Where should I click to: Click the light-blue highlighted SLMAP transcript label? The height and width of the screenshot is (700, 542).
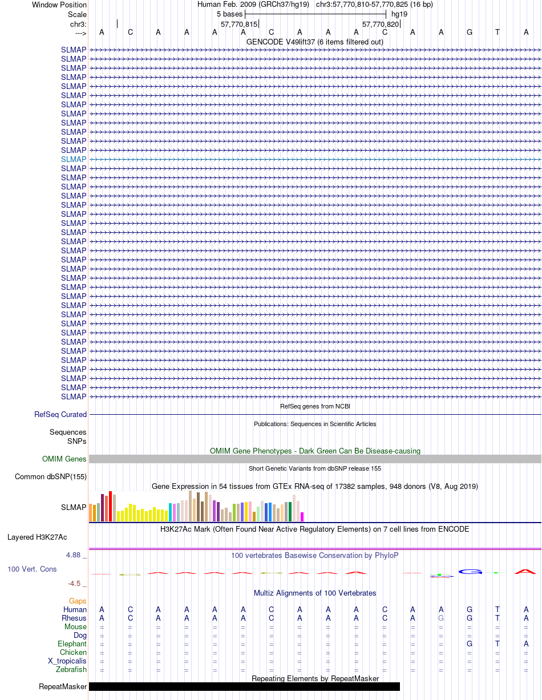click(x=74, y=159)
